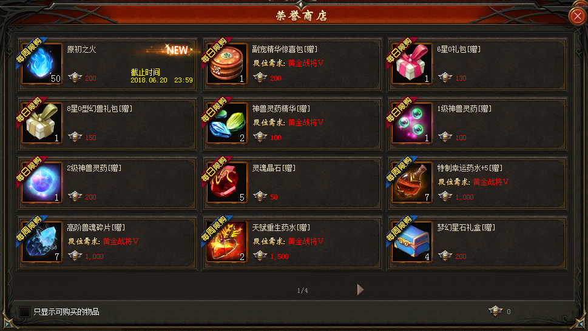Choose the pink ribbon 6星0礼包 gift icon
Viewport: 588px width, 331px height.
[x=412, y=64]
